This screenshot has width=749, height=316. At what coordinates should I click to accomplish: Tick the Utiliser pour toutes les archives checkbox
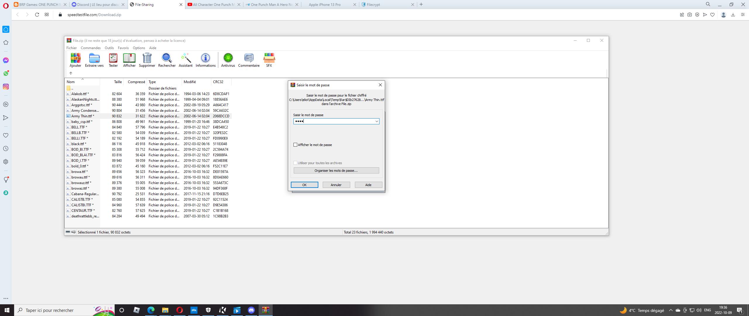pyautogui.click(x=296, y=163)
